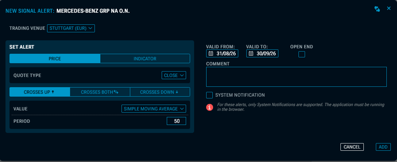Image resolution: width=397 pixels, height=162 pixels.
Task: Click the Quote Type label
Action: [27, 75]
